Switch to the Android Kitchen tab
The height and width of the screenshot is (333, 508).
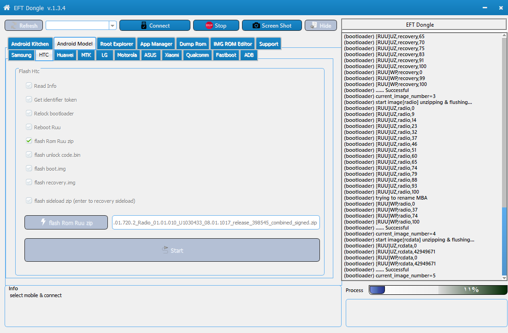click(30, 44)
